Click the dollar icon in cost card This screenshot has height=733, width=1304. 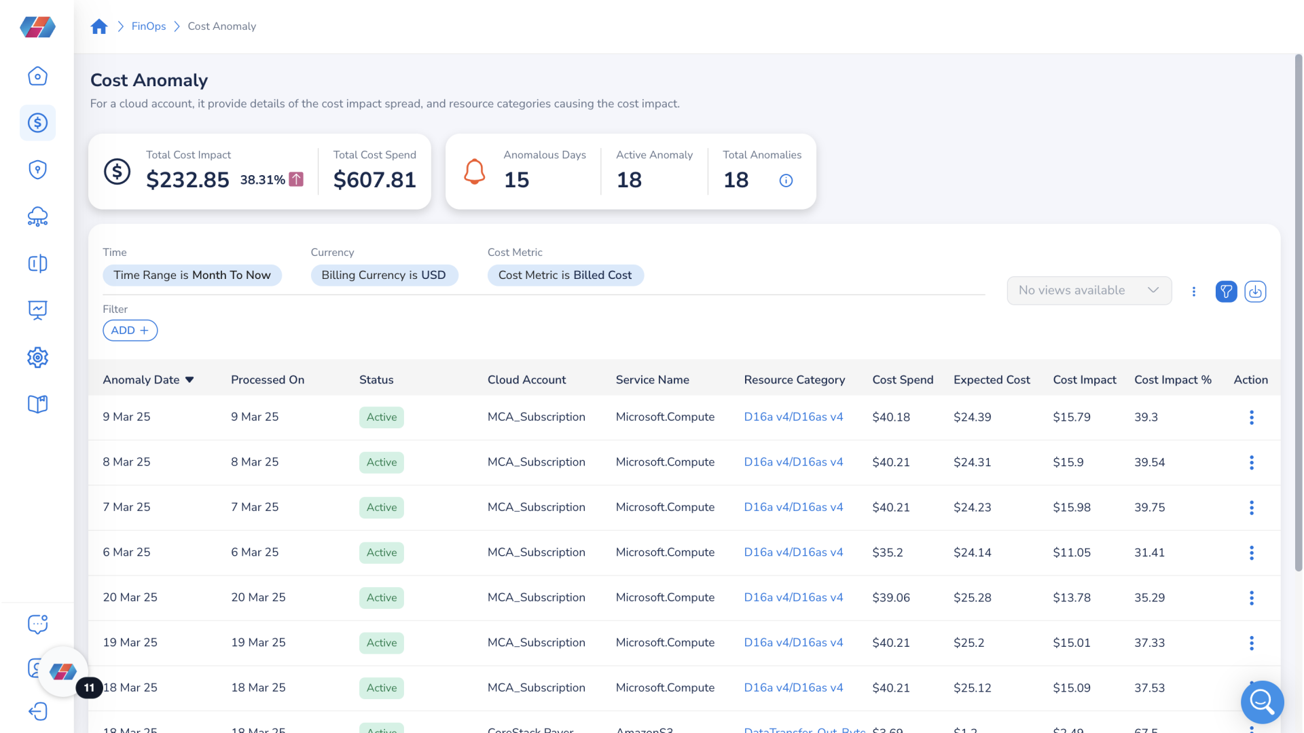(117, 172)
